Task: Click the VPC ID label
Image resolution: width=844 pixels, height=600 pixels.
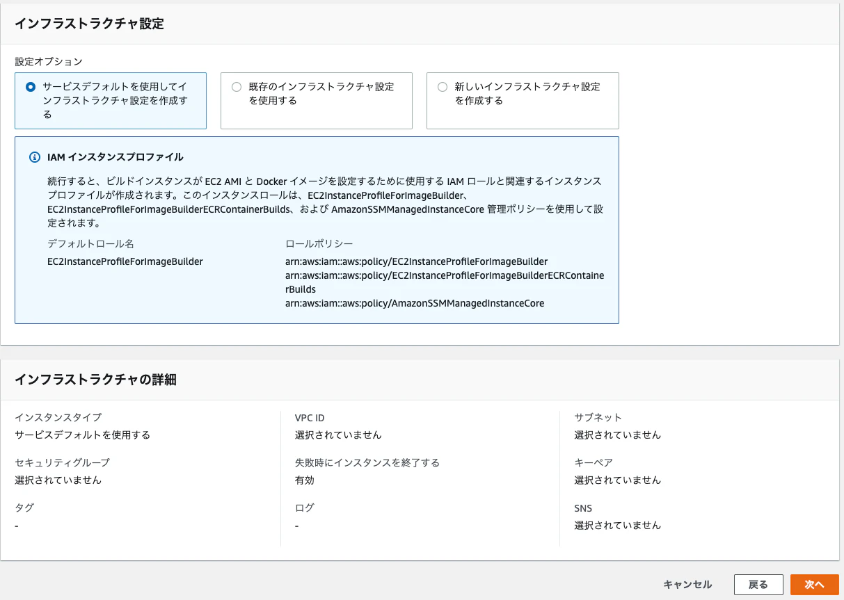Action: pos(310,418)
